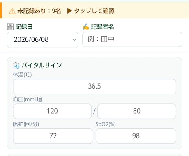
Task: Click the 未記録あり：9名 text
Action: [39, 11]
